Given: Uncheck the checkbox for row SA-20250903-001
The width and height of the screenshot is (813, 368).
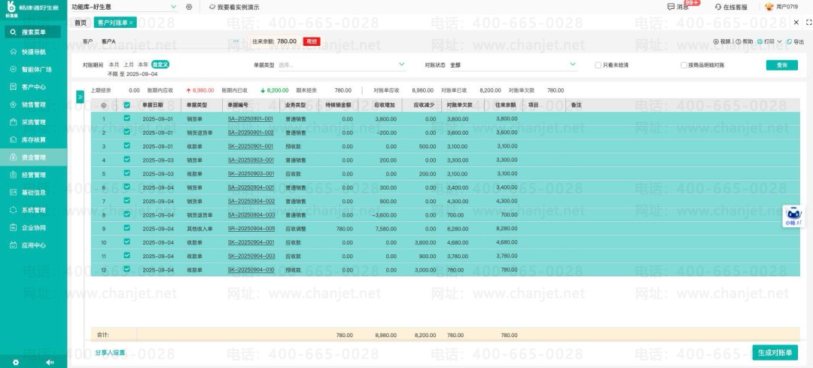Looking at the screenshot, I should [x=127, y=159].
